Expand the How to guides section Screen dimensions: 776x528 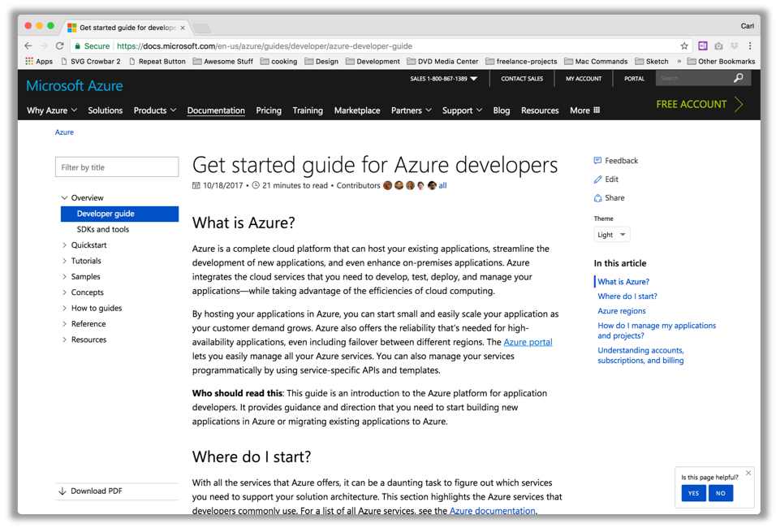(64, 308)
